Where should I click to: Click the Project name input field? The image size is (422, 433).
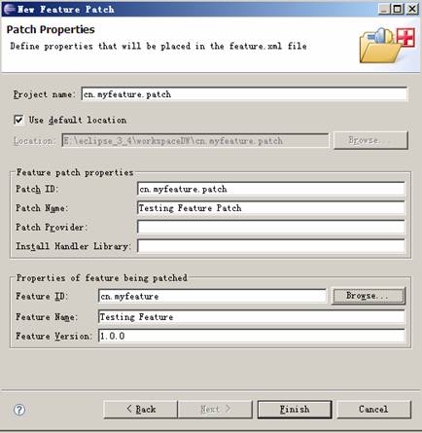coord(244,94)
